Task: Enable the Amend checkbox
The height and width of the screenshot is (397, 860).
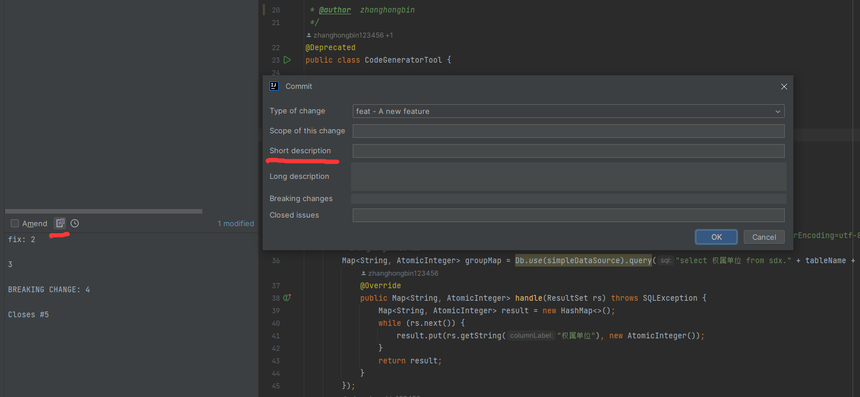Action: (x=15, y=223)
